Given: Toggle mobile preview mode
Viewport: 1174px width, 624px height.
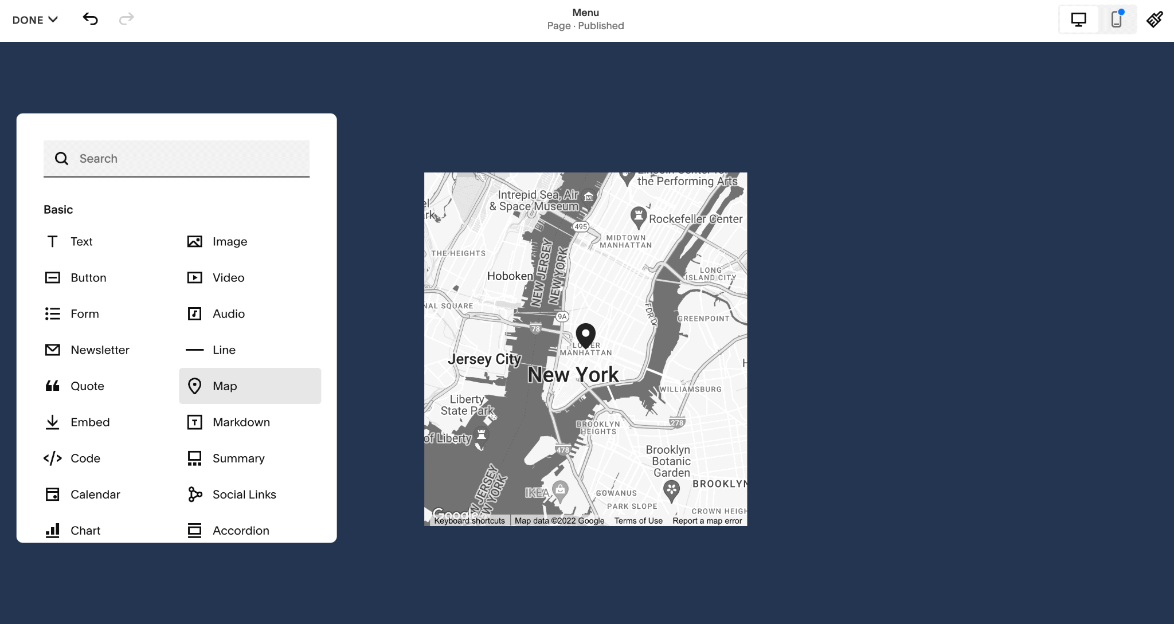Looking at the screenshot, I should pyautogui.click(x=1116, y=20).
